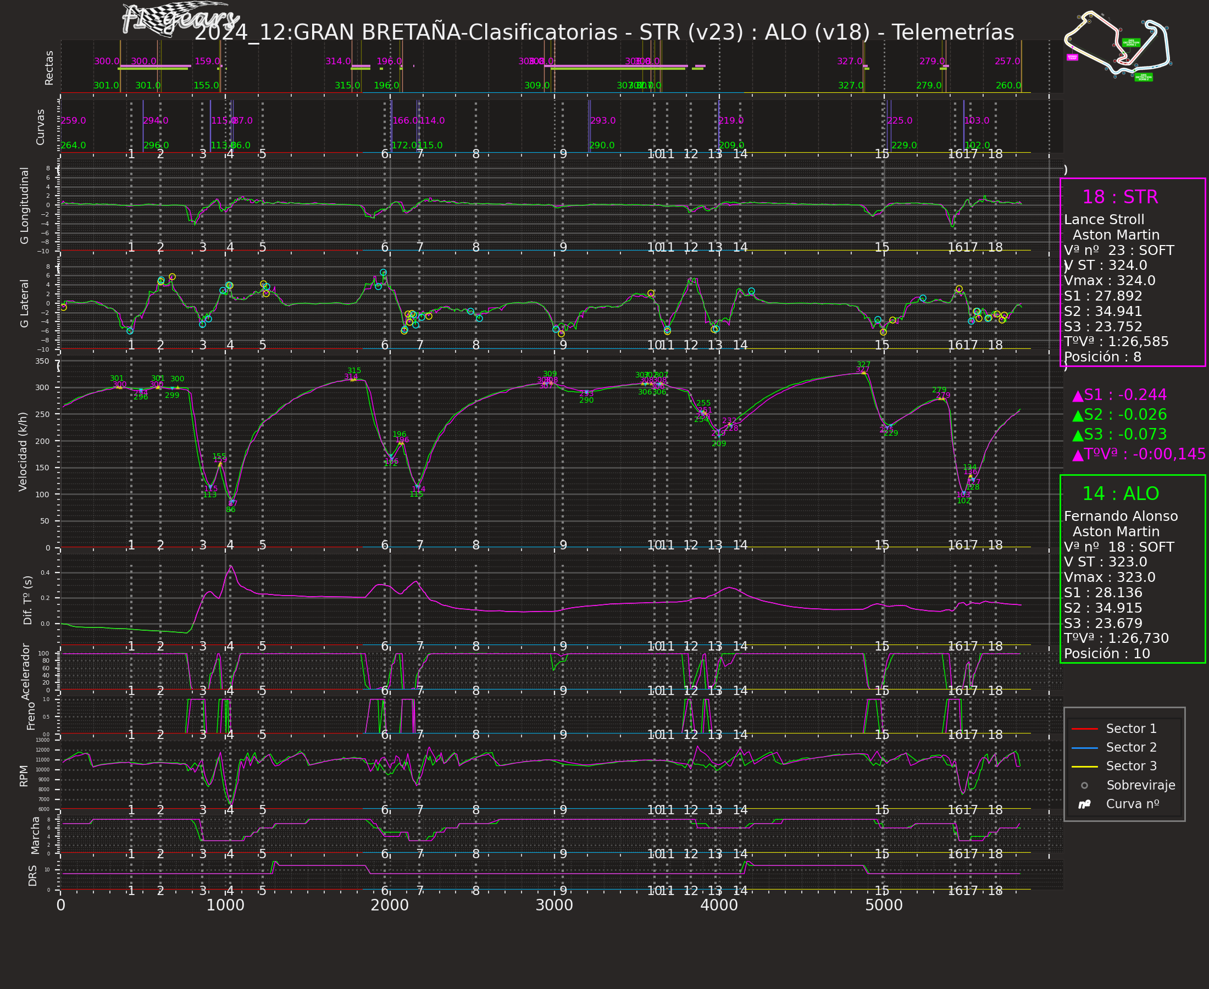Click the yellow Sector 3 legend entry
Screen dimensions: 1209x989
point(1084,766)
